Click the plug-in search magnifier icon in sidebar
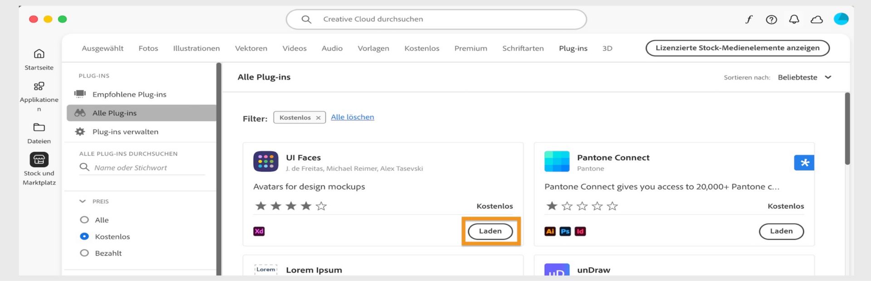 coord(84,167)
